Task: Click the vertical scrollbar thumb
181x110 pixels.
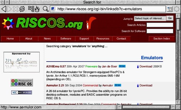Action: click(x=178, y=25)
